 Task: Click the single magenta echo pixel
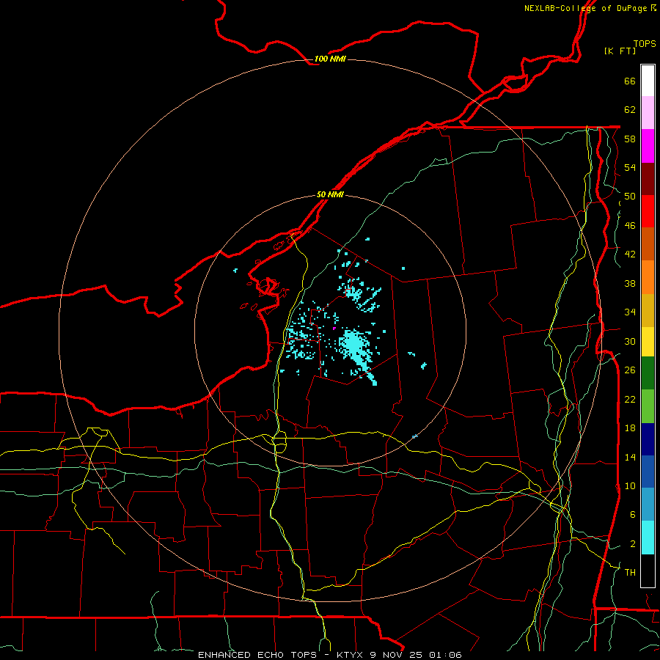pyautogui.click(x=334, y=329)
